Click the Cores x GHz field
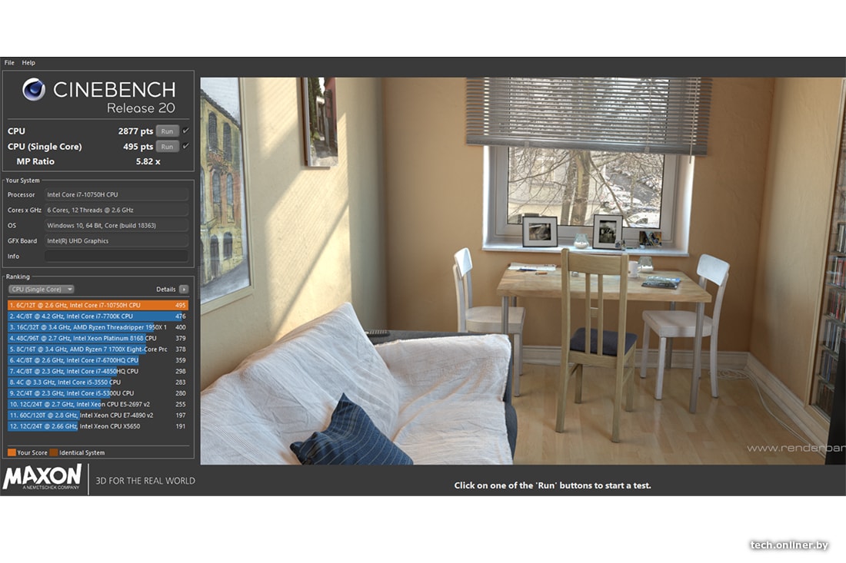The height and width of the screenshot is (563, 846). [x=117, y=210]
